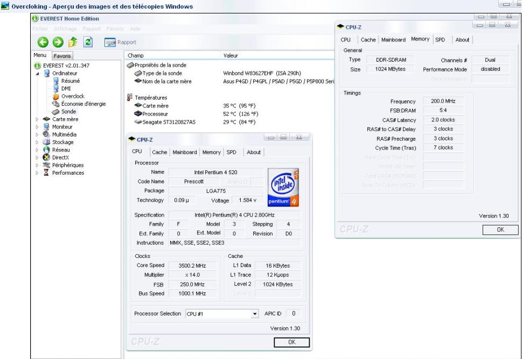Click the green Back arrow in EVEREST toolbar

[43, 42]
